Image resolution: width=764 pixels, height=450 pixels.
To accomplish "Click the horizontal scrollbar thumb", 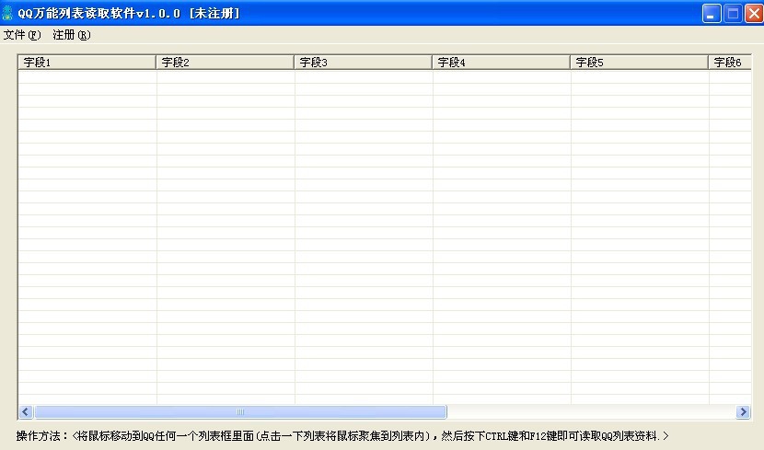I will 240,412.
